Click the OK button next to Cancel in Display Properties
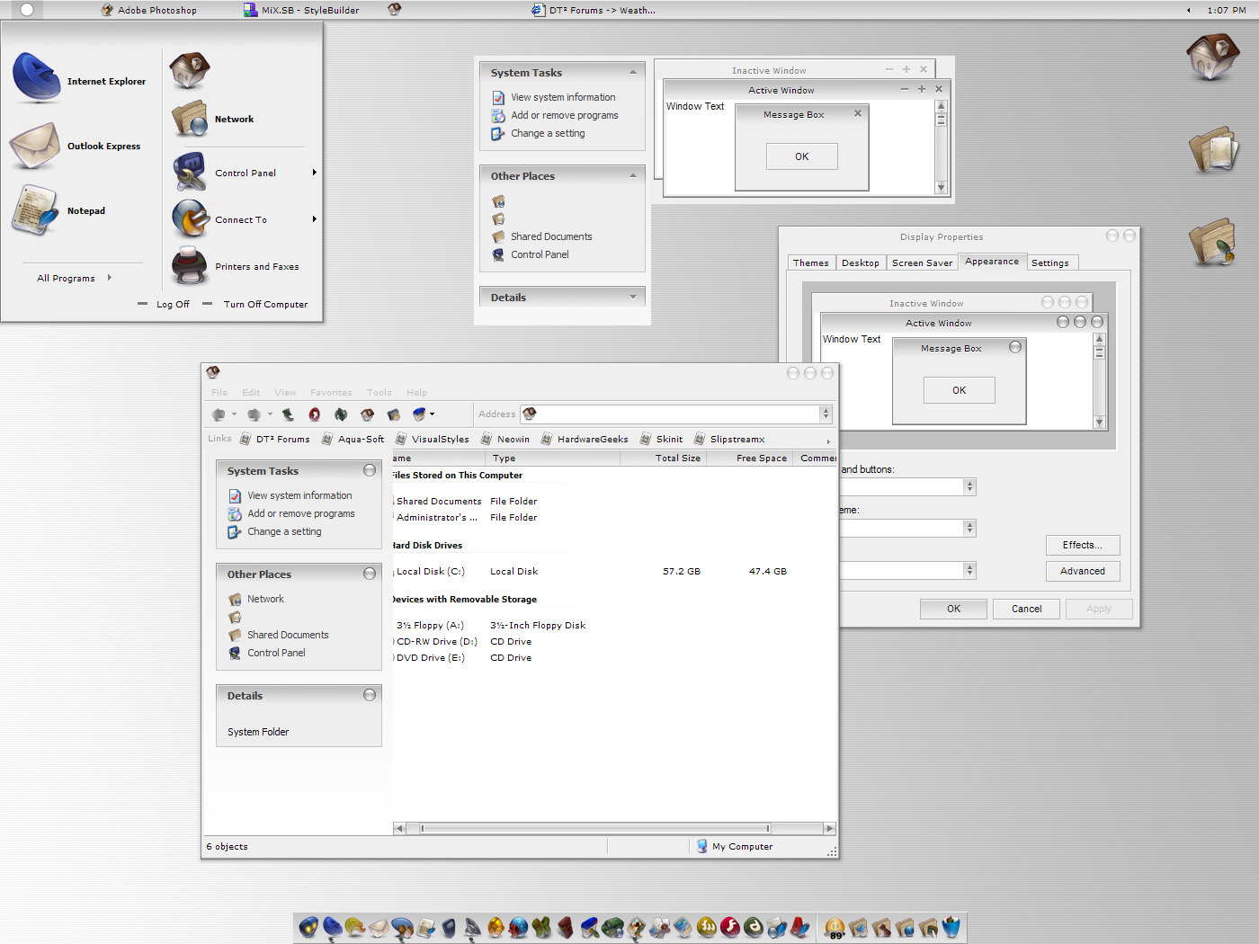The image size is (1259, 944). [953, 609]
